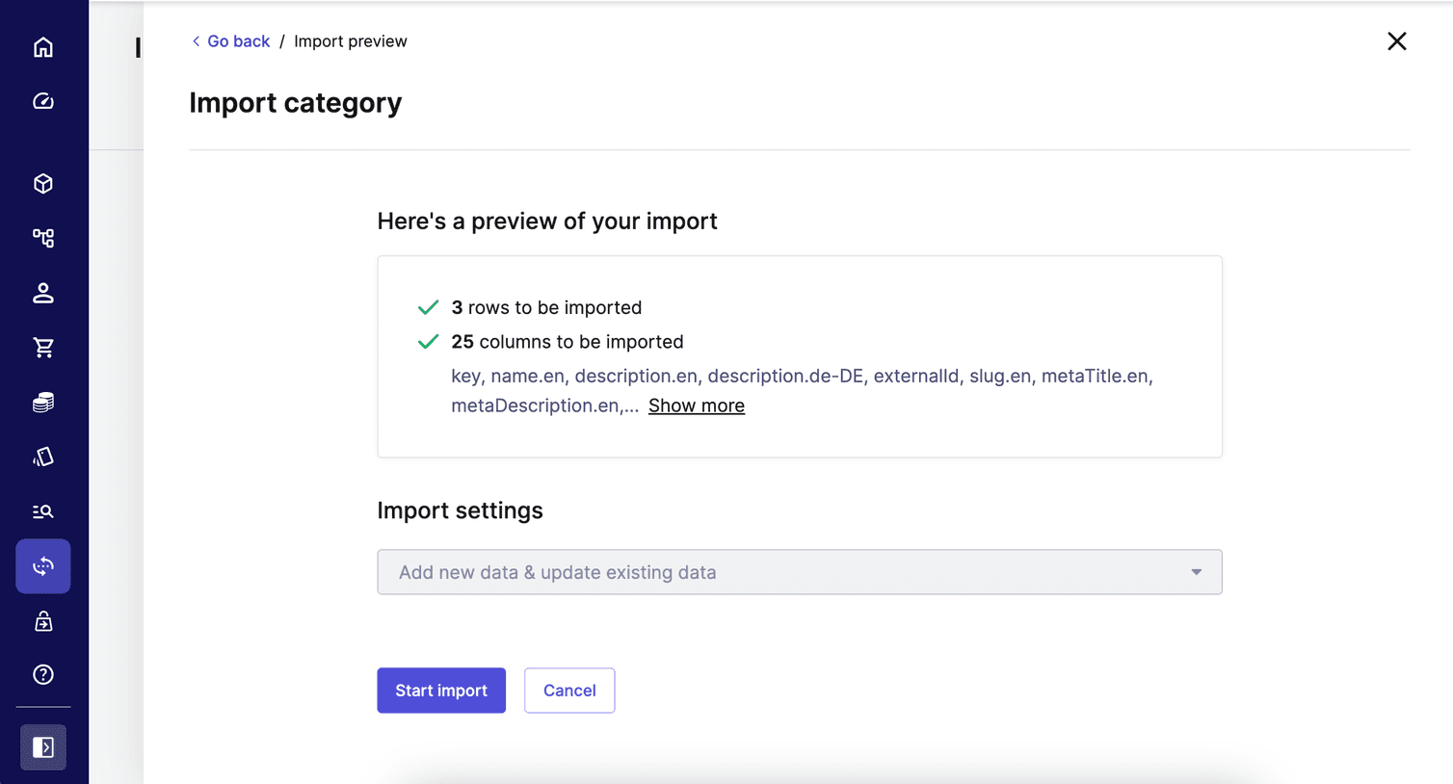Image resolution: width=1453 pixels, height=784 pixels.
Task: Collapse the sidebar using the bottom icon
Action: [42, 747]
